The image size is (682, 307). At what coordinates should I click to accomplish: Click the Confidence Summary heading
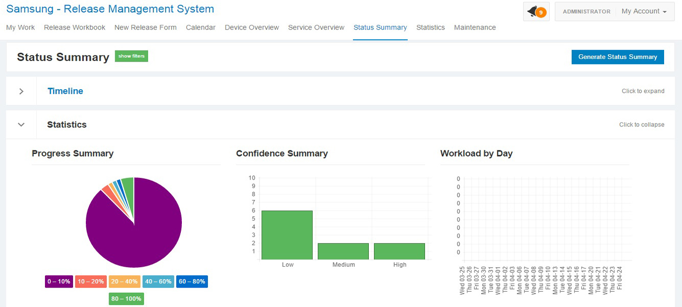point(282,153)
